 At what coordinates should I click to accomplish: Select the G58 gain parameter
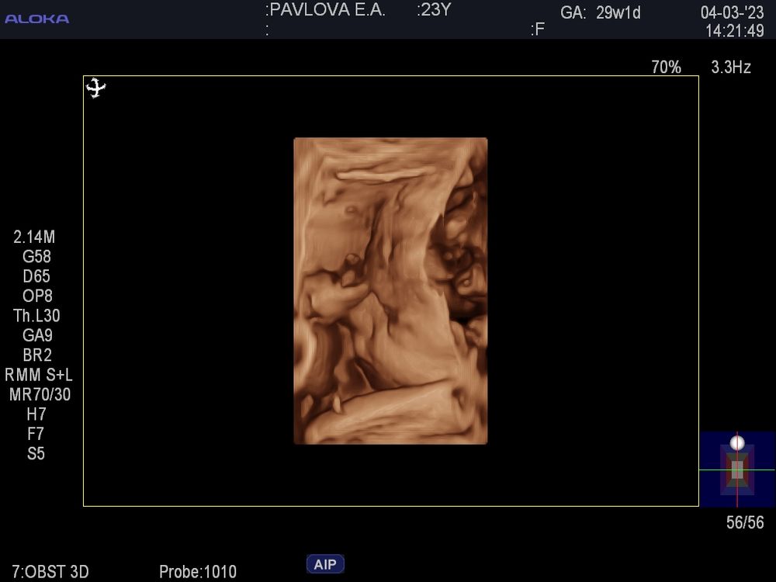coord(36,256)
